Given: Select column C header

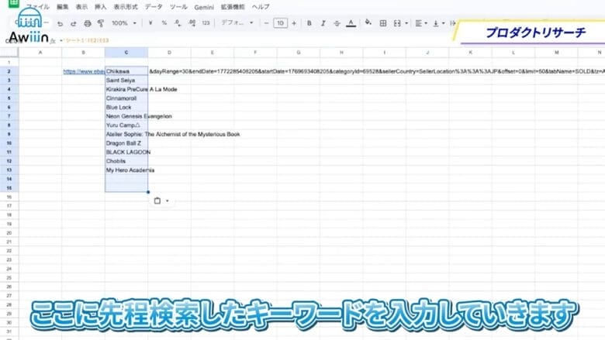Looking at the screenshot, I should tap(126, 53).
